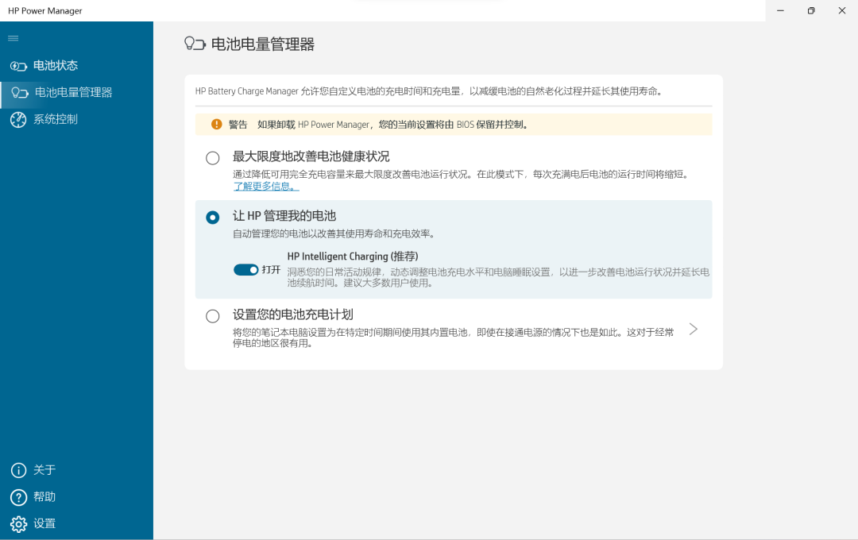Close the HP Power Manager window
Image resolution: width=858 pixels, height=540 pixels.
(842, 10)
